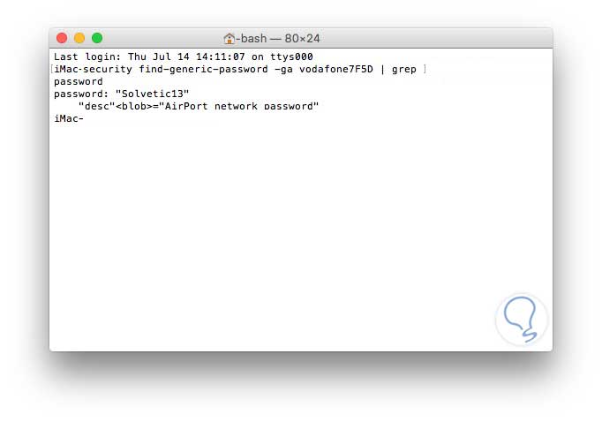Click the final "iMac-" prompt line

69,118
